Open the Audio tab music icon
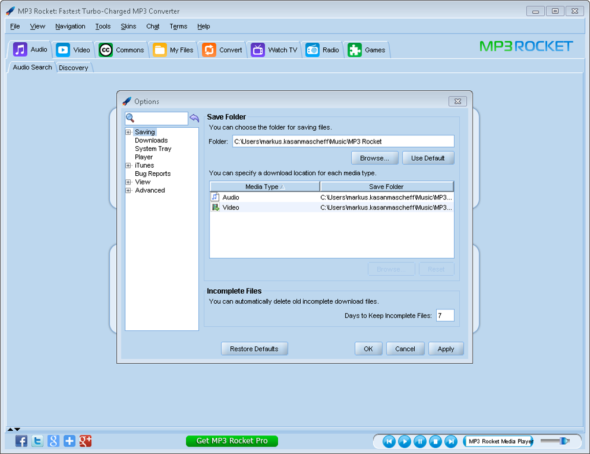 tap(20, 50)
